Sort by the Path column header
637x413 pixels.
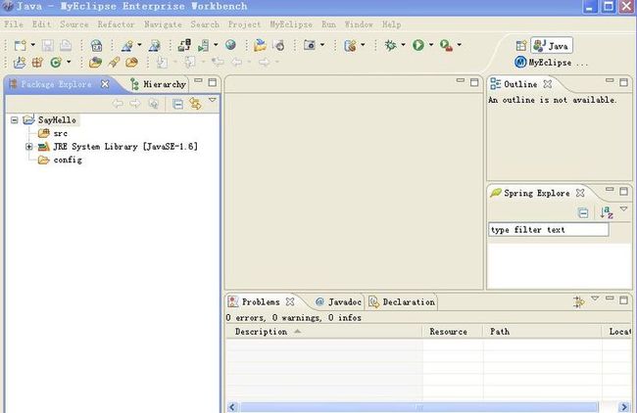point(542,332)
